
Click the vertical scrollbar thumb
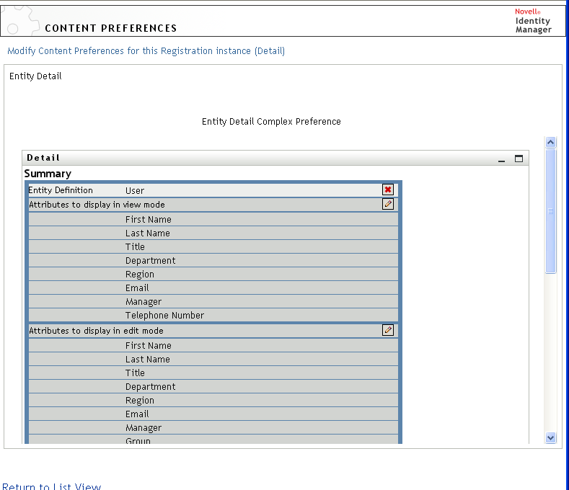tap(551, 210)
